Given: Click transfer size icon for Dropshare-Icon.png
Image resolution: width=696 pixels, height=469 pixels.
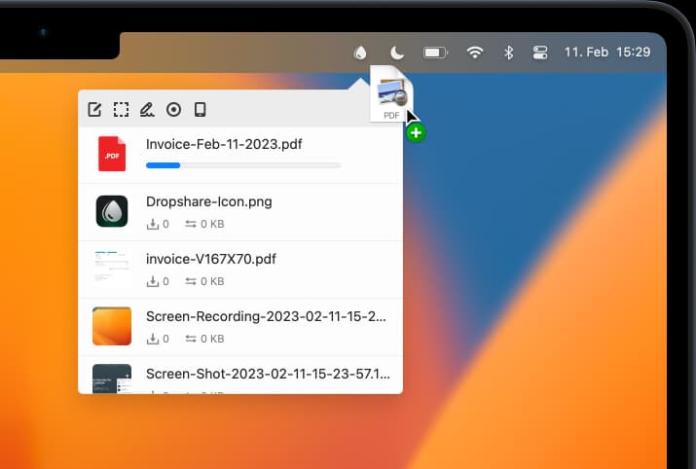Looking at the screenshot, I should point(191,224).
